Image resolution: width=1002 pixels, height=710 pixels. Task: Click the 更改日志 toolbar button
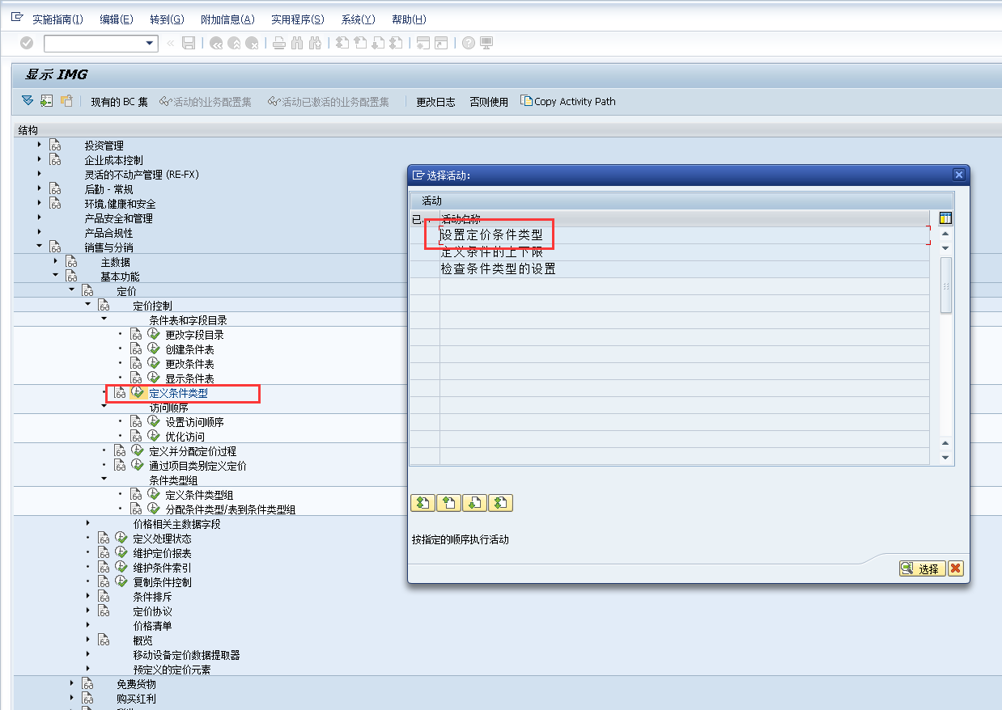pos(435,101)
